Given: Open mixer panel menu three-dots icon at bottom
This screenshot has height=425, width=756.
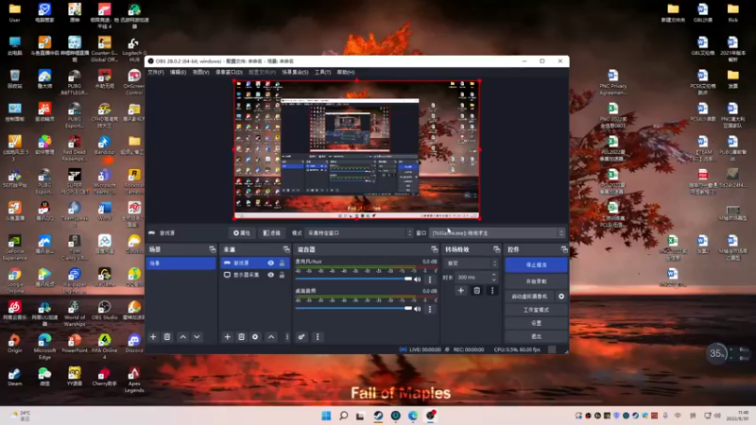Looking at the screenshot, I should 318,337.
